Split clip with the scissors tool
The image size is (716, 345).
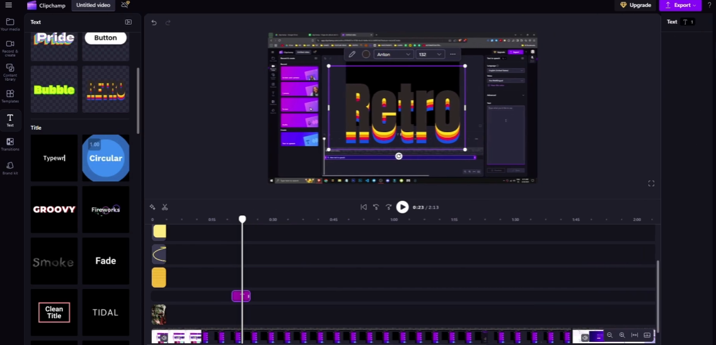[x=165, y=207]
